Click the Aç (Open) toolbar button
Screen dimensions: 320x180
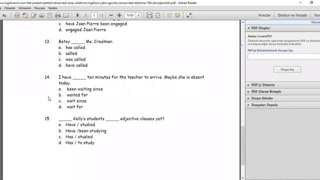coord(4,15)
